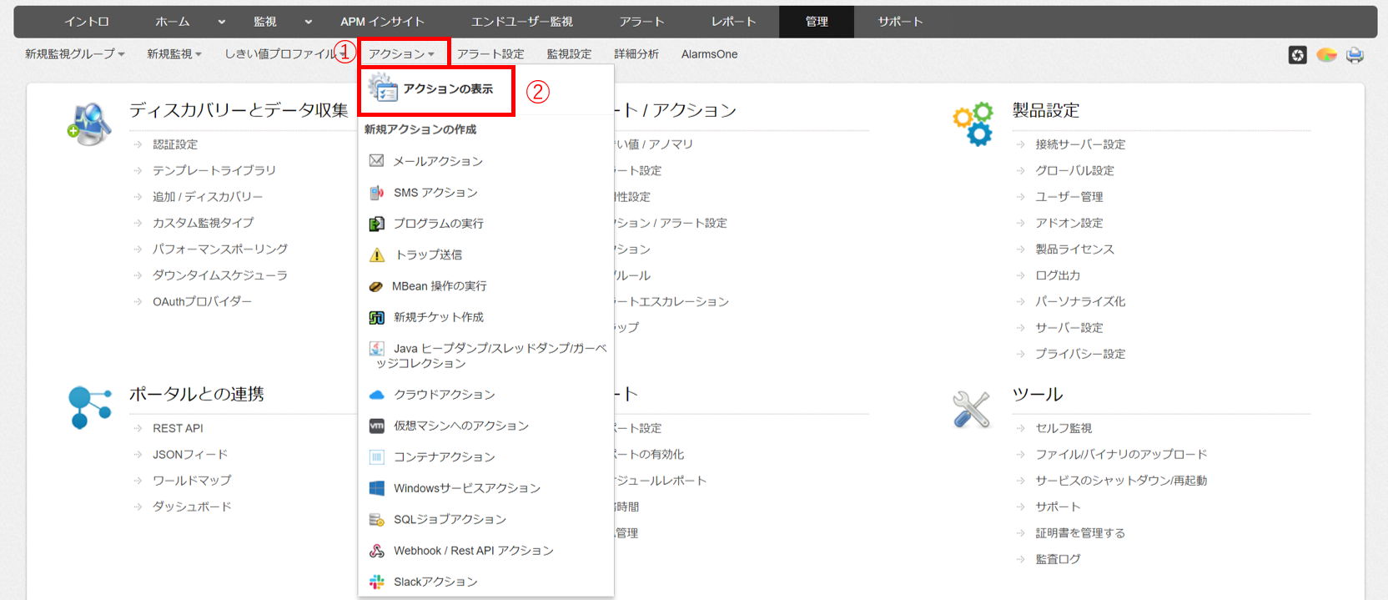The width and height of the screenshot is (1388, 600).
Task: Open the OAuthプロバイダー link
Action: pos(202,301)
